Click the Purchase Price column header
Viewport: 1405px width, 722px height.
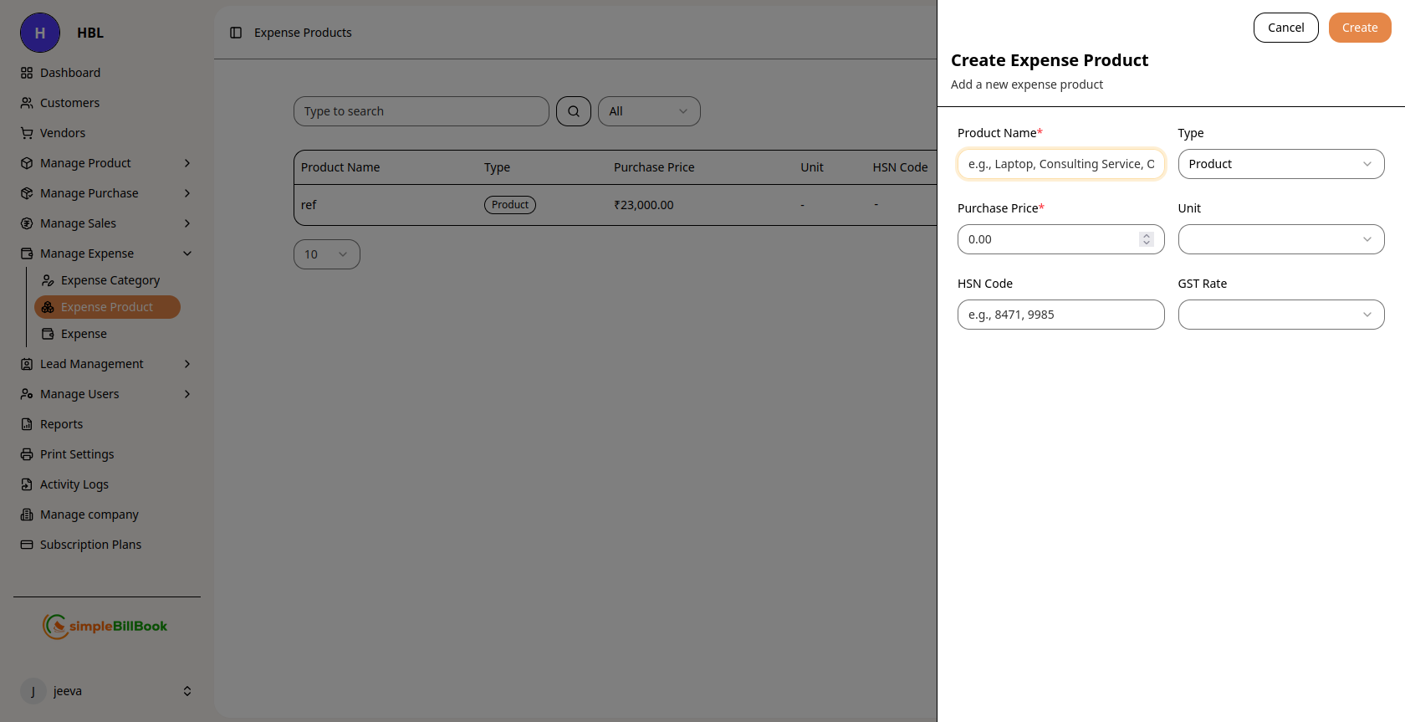[x=654, y=167]
